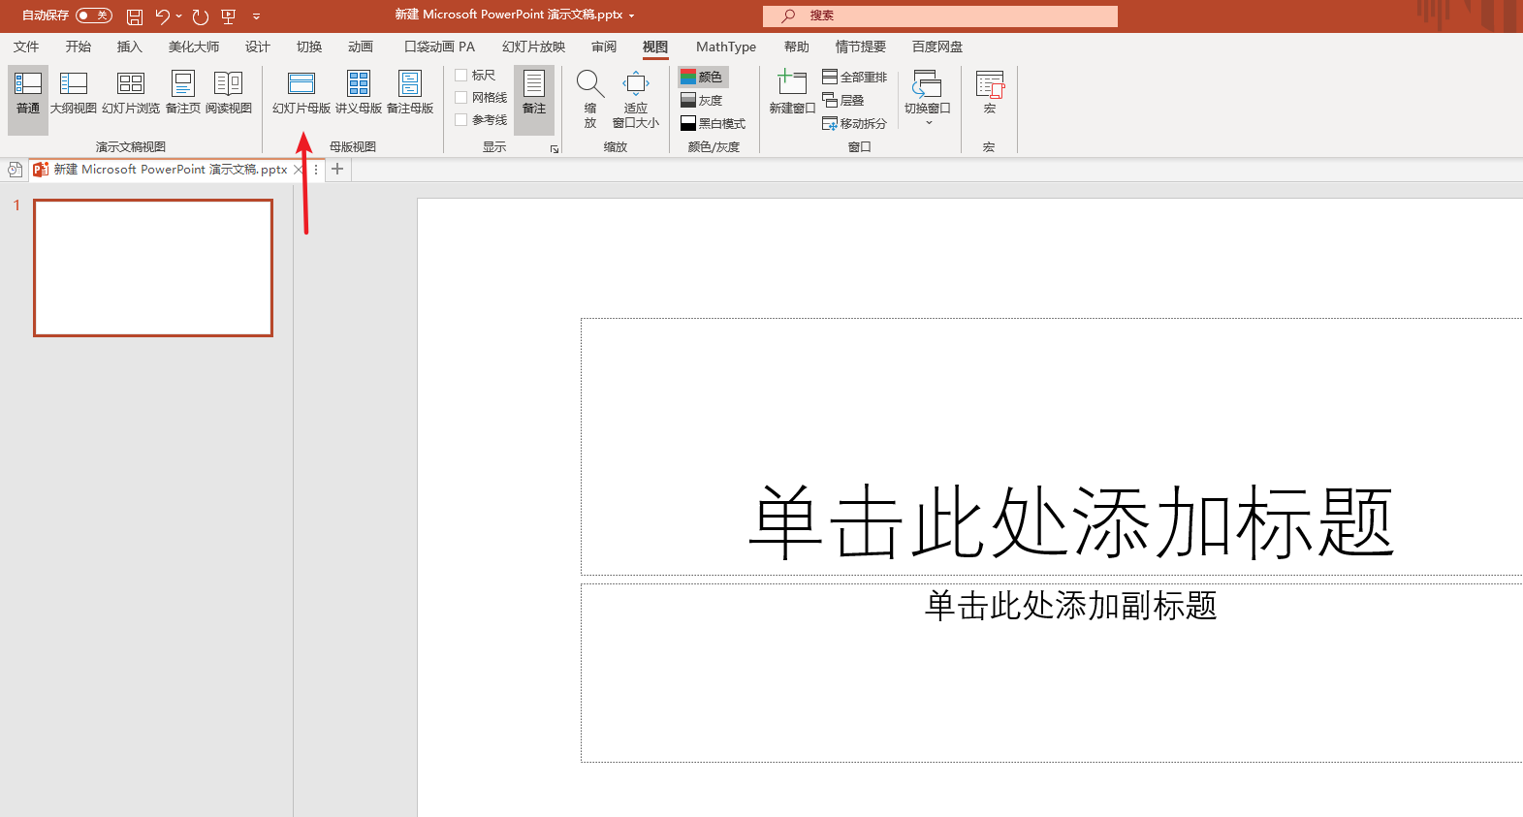Open the Help tab (帮助)
This screenshot has height=817, width=1523.
click(x=797, y=47)
